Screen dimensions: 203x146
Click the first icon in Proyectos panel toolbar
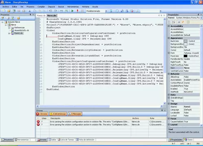(x=2, y=18)
